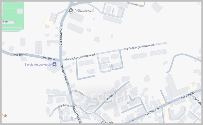The width and height of the screenshot is (203, 125).
Task: Click the Google logo on the map
Action: [107, 122]
